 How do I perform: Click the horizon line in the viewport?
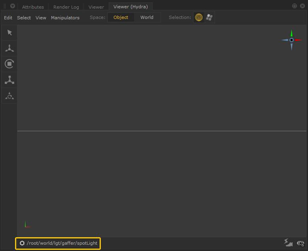pos(153,131)
